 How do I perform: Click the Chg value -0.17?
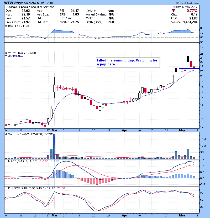click(194, 14)
